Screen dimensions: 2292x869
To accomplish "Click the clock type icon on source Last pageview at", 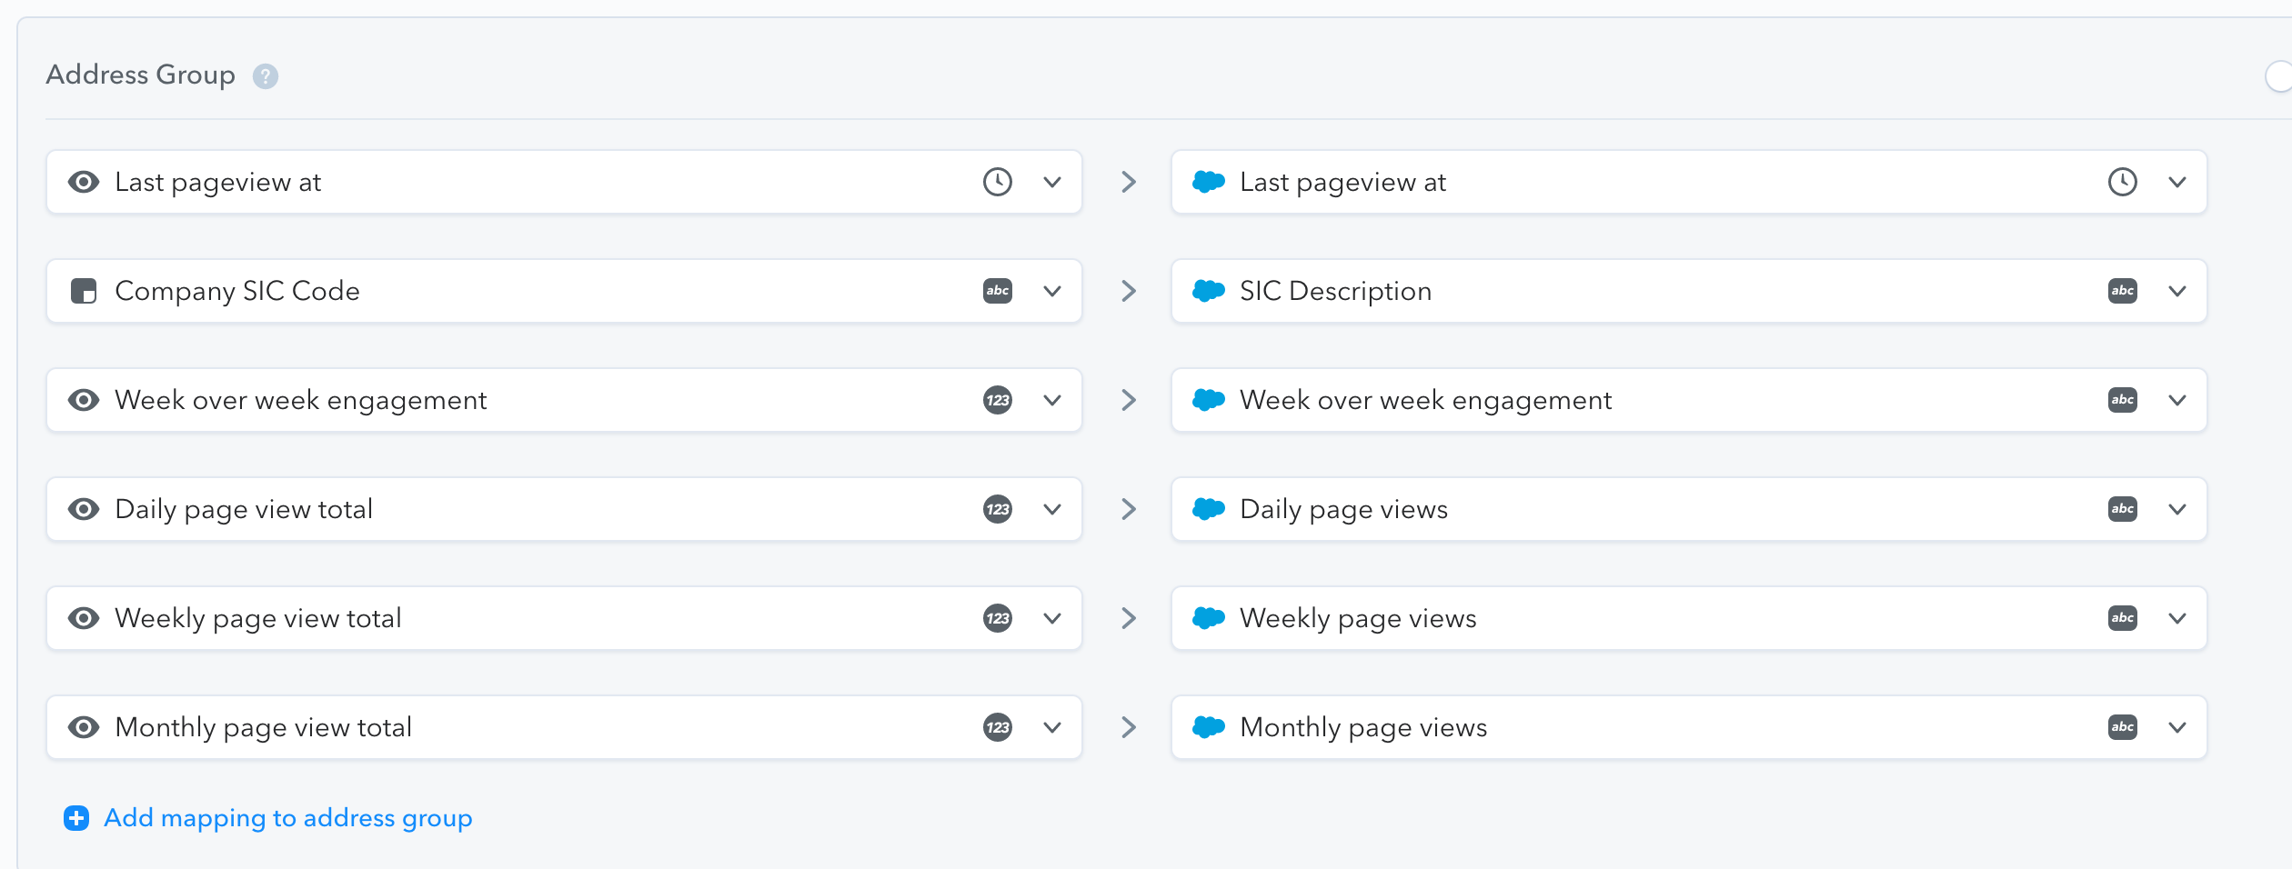I will 998,182.
